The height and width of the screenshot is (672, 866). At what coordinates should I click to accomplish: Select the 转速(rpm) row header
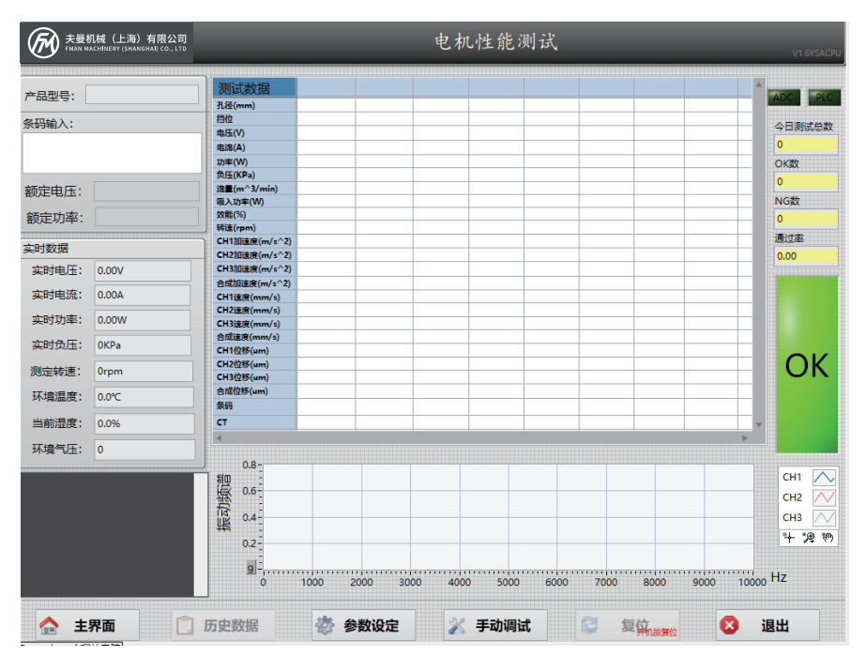pyautogui.click(x=254, y=228)
